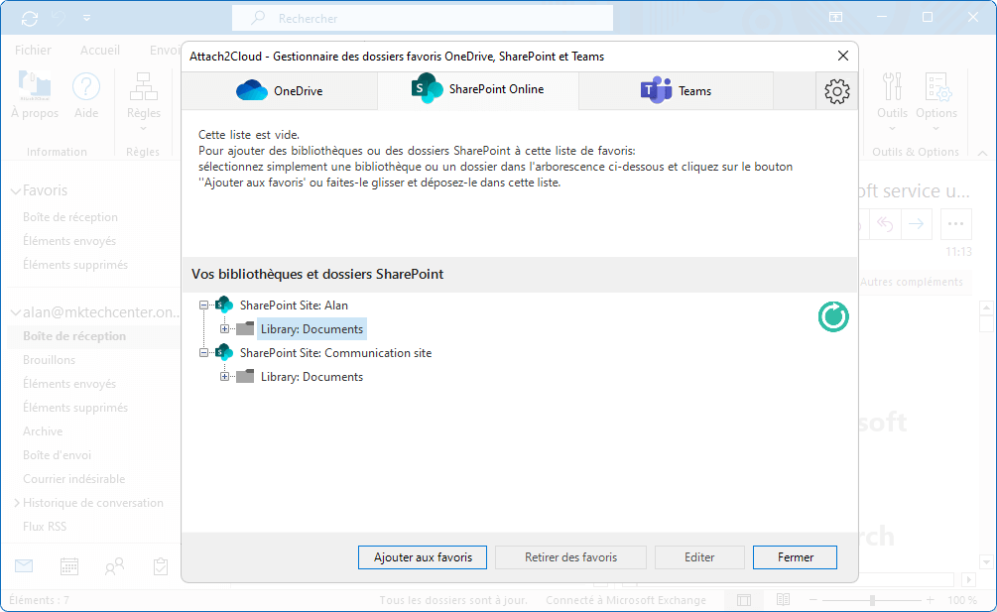The height and width of the screenshot is (612, 997).
Task: Click the Ajouter aux favoris button
Action: coord(422,556)
